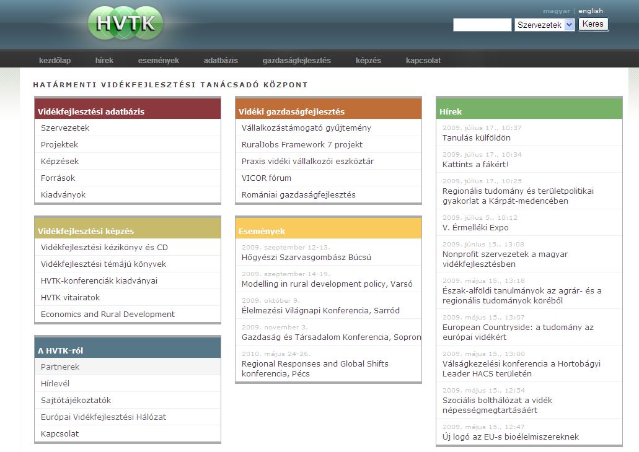Switch language to english
639x452 pixels.
point(591,11)
